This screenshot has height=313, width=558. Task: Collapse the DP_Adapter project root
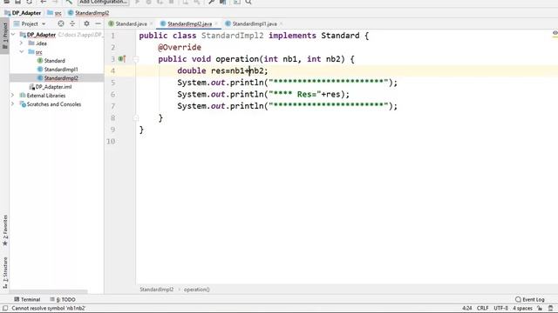tap(13, 35)
